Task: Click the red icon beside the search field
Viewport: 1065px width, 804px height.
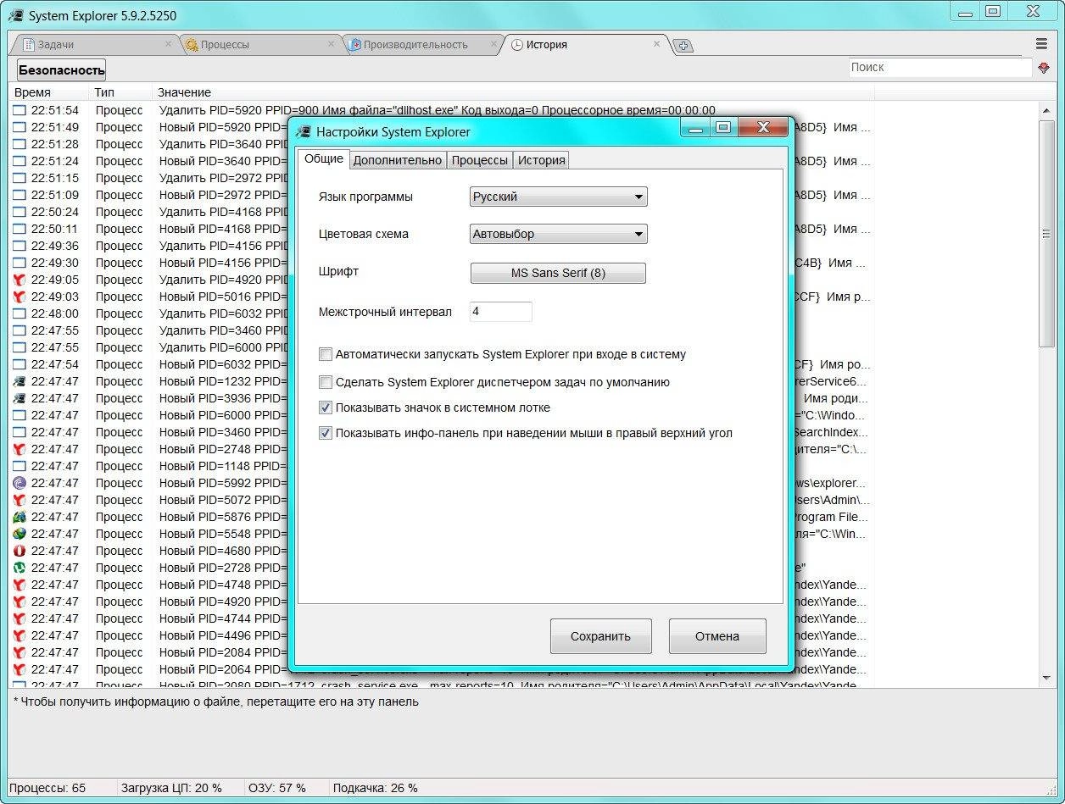Action: tap(1044, 68)
